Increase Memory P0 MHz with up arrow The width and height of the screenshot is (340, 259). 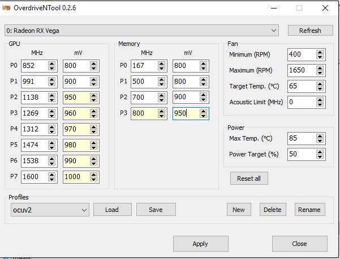(162, 63)
